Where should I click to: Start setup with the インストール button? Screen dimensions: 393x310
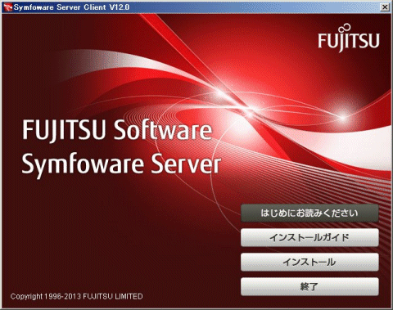click(x=309, y=262)
